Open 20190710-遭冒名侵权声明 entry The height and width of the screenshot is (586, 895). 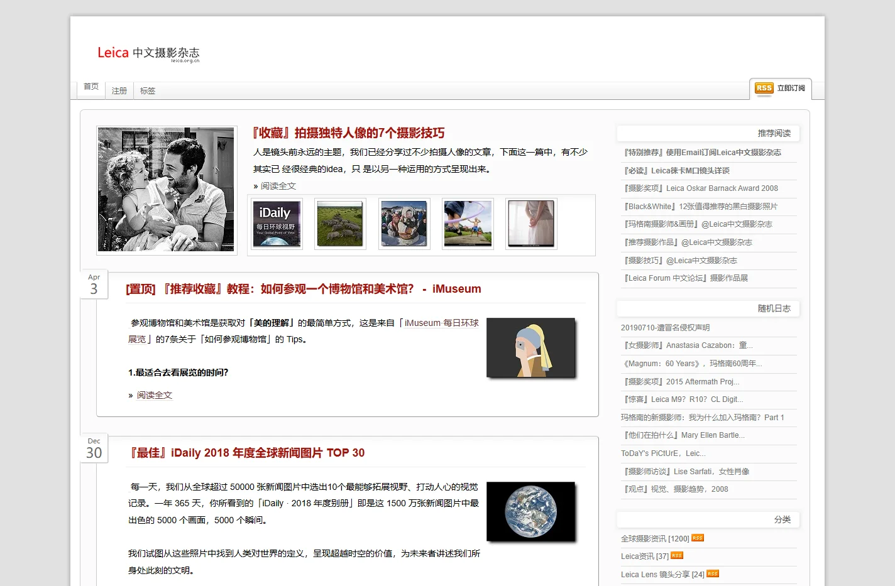tap(666, 328)
